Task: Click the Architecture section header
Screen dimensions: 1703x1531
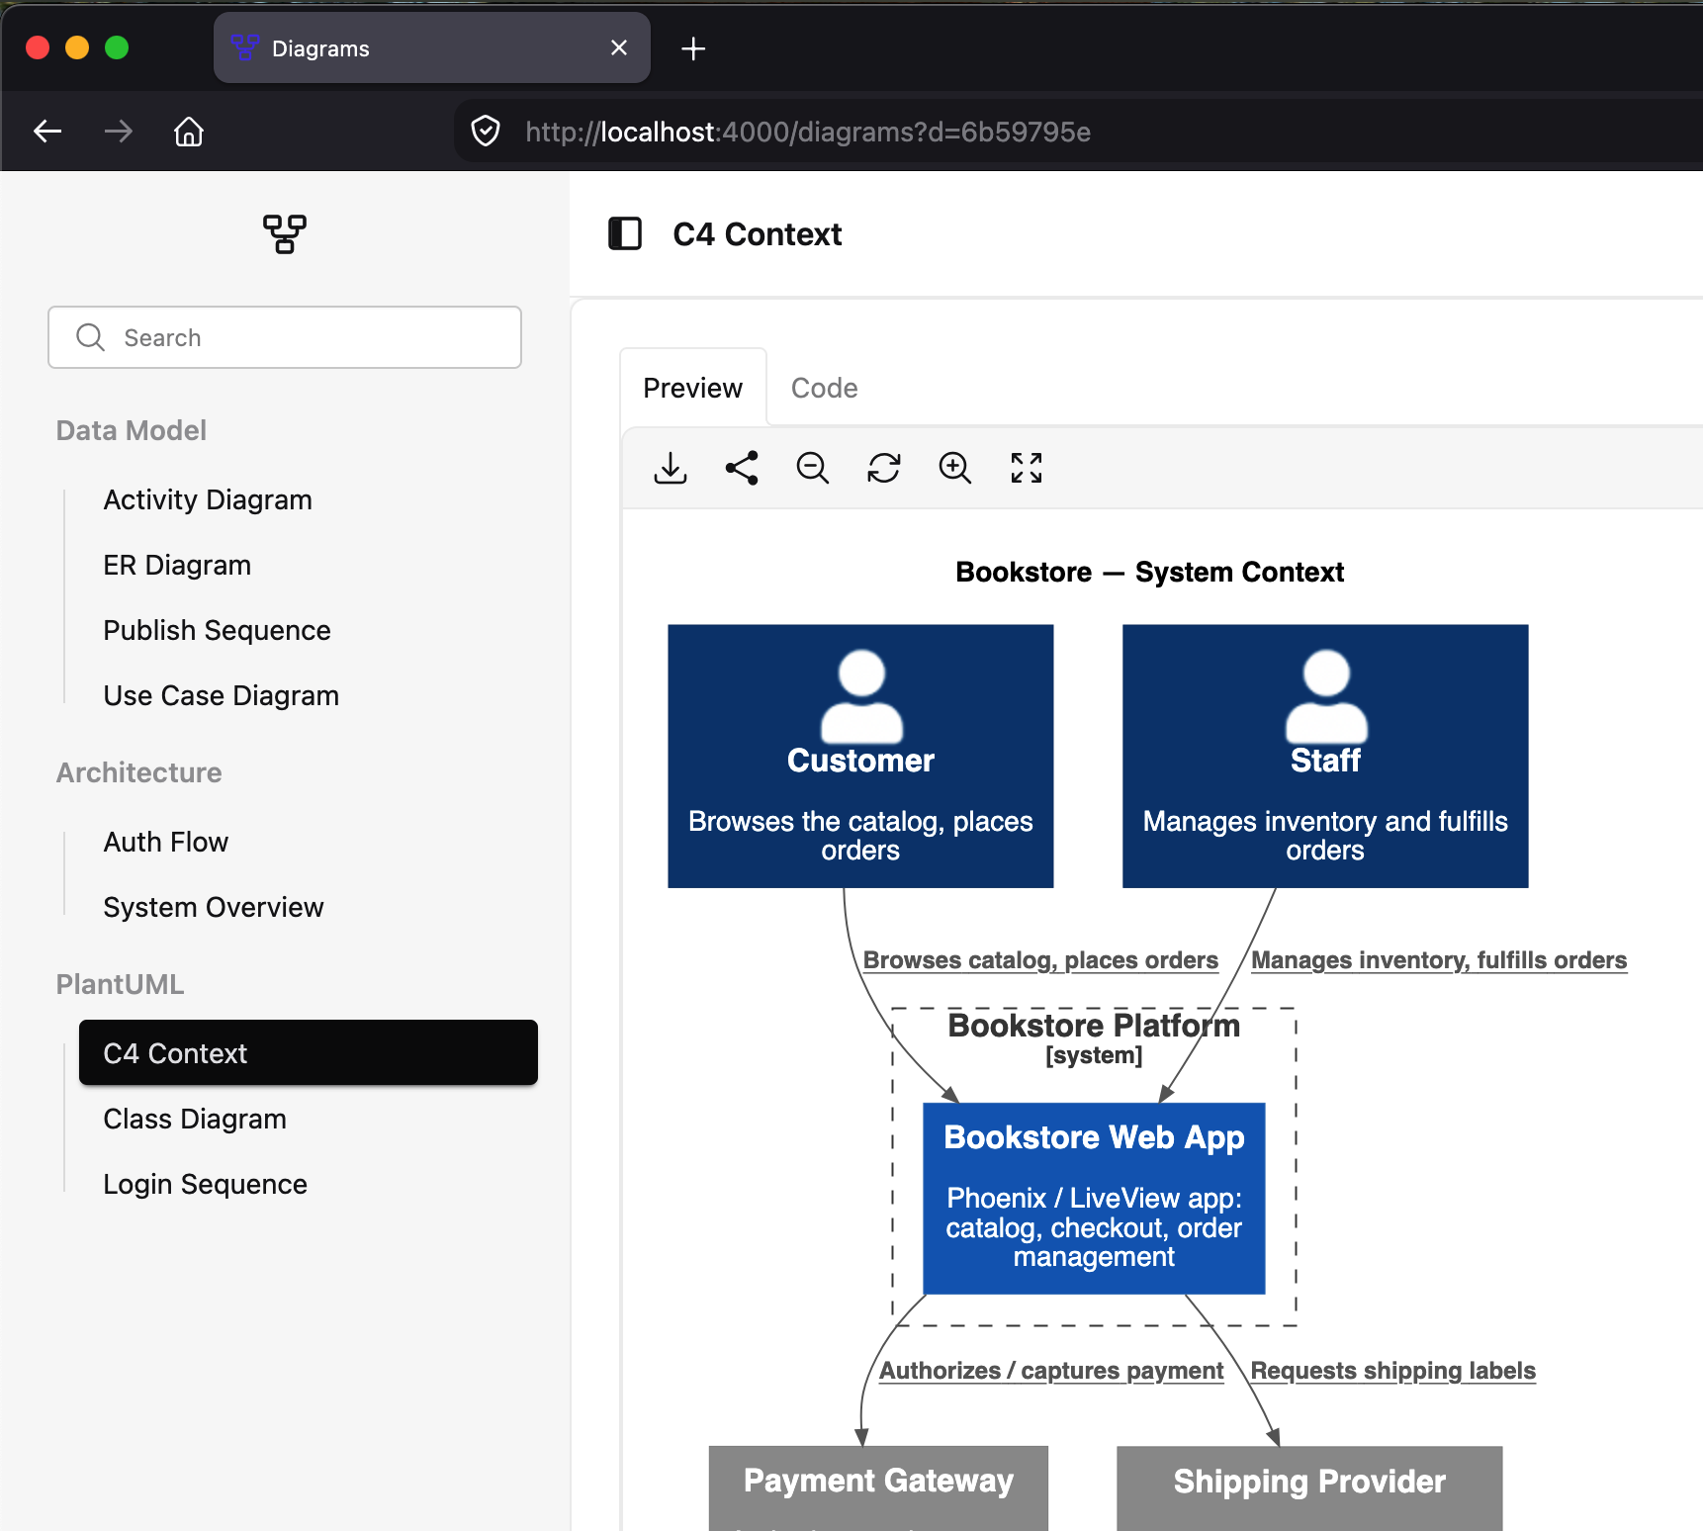Action: point(138,772)
